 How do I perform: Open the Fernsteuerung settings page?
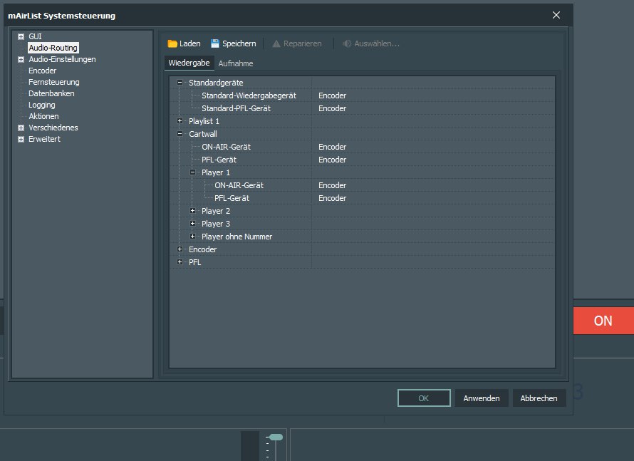[53, 82]
